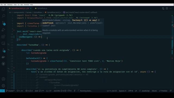The width and height of the screenshot is (174, 98).
Task: Click the 'async' keyword in the test line
Action: [x=143, y=72]
